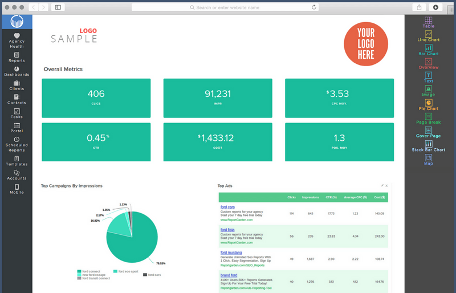
Task: Click the browser back arrow
Action: pyautogui.click(x=34, y=7)
